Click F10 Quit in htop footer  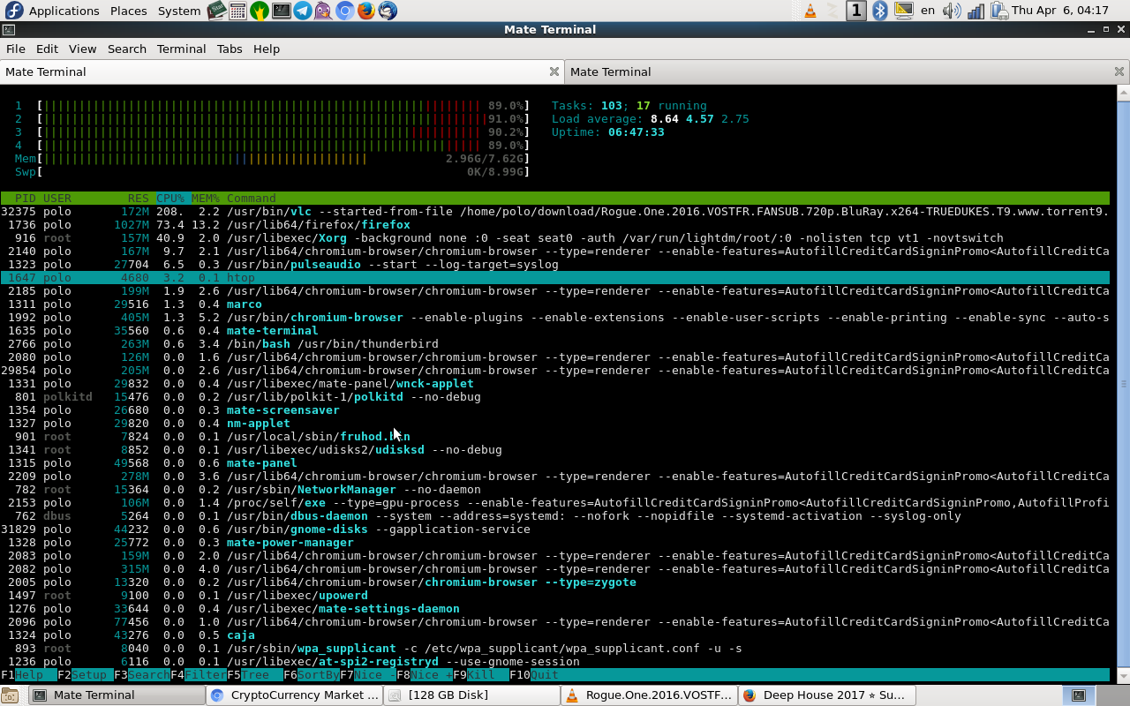[x=534, y=675]
